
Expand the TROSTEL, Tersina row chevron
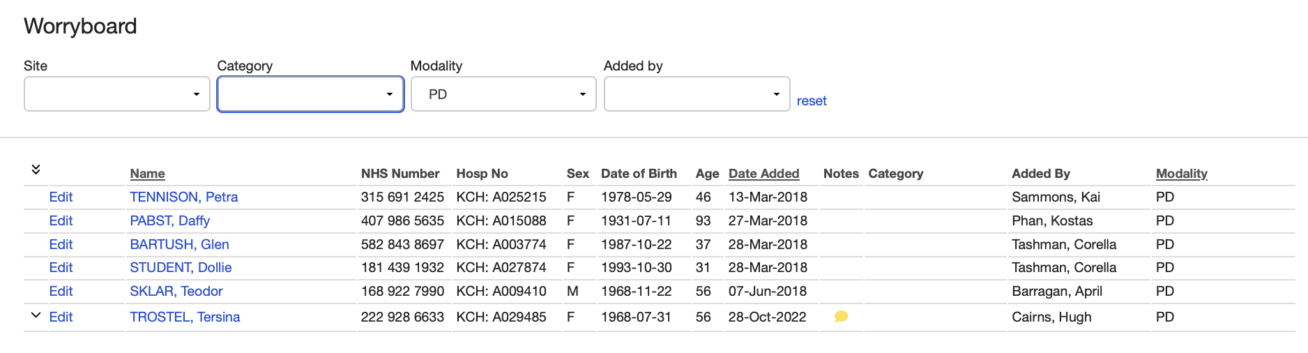(36, 315)
